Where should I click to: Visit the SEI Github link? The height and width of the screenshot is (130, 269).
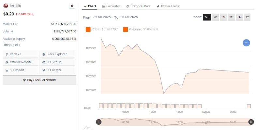click(57, 62)
